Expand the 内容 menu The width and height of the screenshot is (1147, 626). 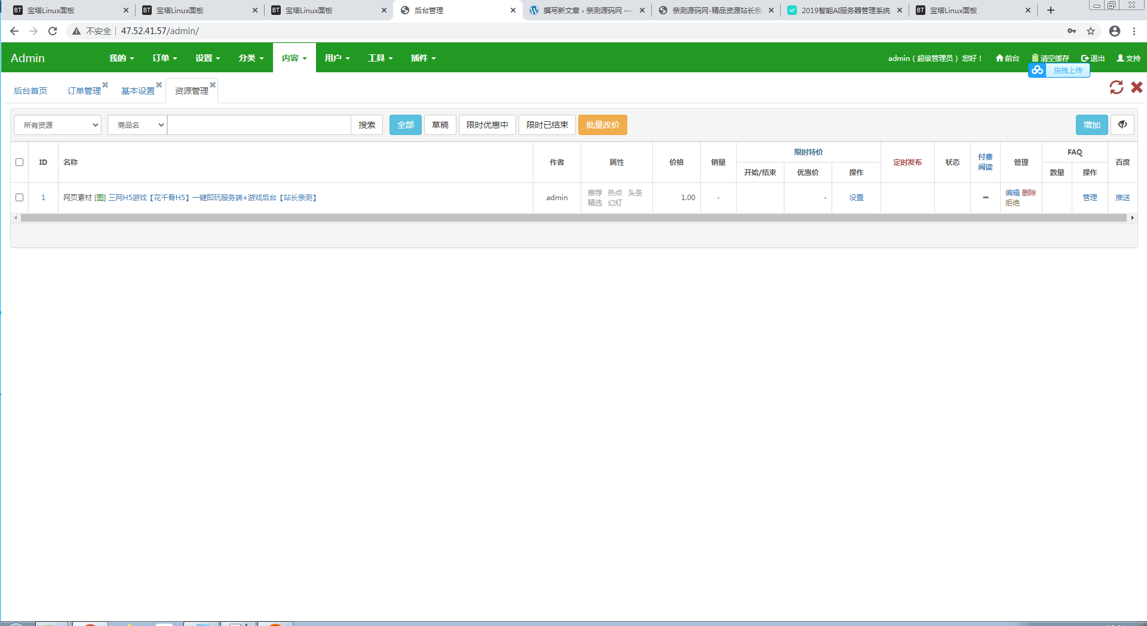tap(294, 58)
